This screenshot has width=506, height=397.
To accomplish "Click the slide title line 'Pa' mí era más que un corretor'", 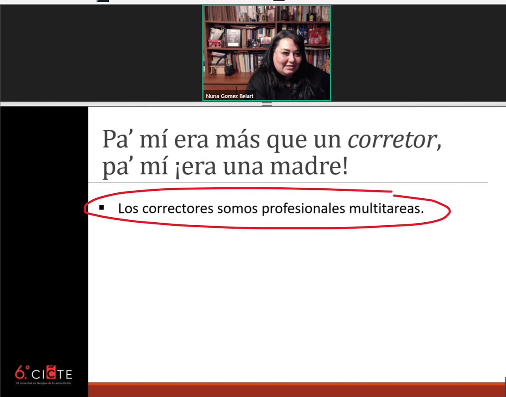I will (x=272, y=140).
